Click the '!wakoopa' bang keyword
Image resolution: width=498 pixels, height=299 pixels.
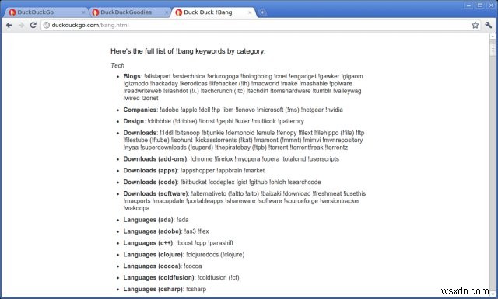(136, 208)
